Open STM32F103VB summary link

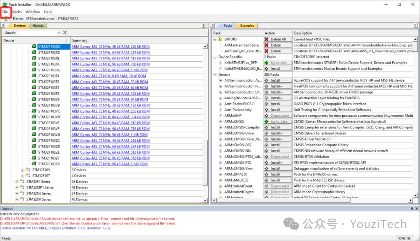click(x=110, y=105)
